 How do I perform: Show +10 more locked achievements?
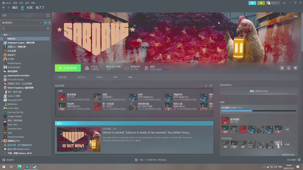(287, 144)
